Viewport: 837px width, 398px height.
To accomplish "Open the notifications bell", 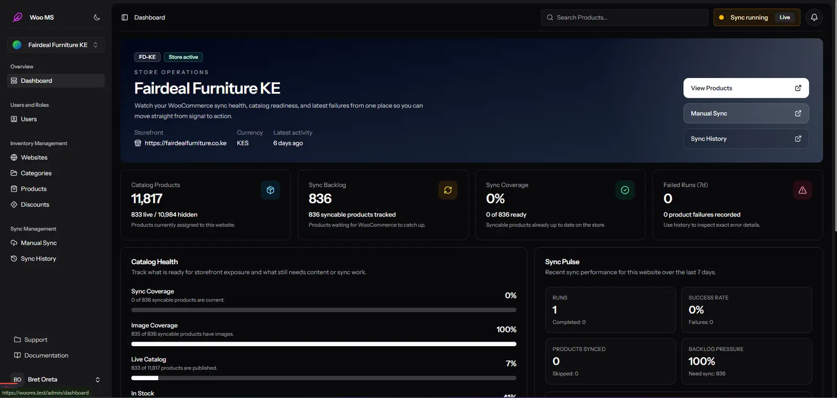I will pos(814,17).
